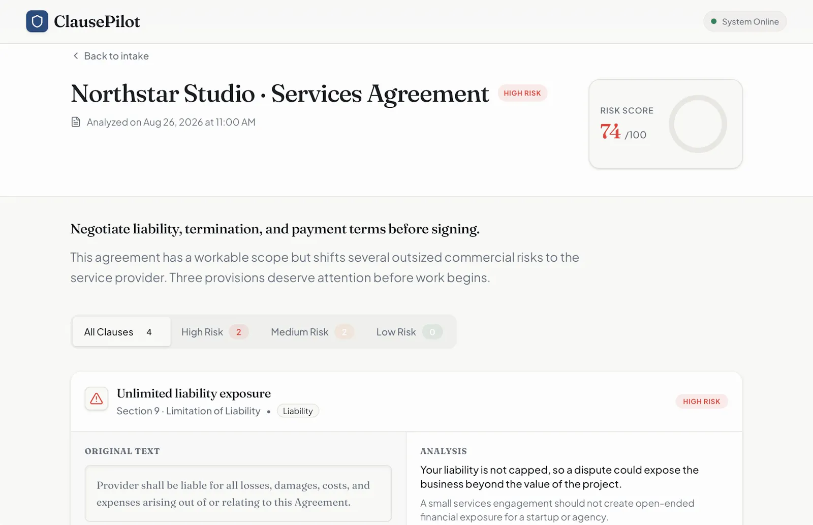Click the Northstar Studio Services Agreement title
Viewport: 813px width, 525px height.
(280, 94)
